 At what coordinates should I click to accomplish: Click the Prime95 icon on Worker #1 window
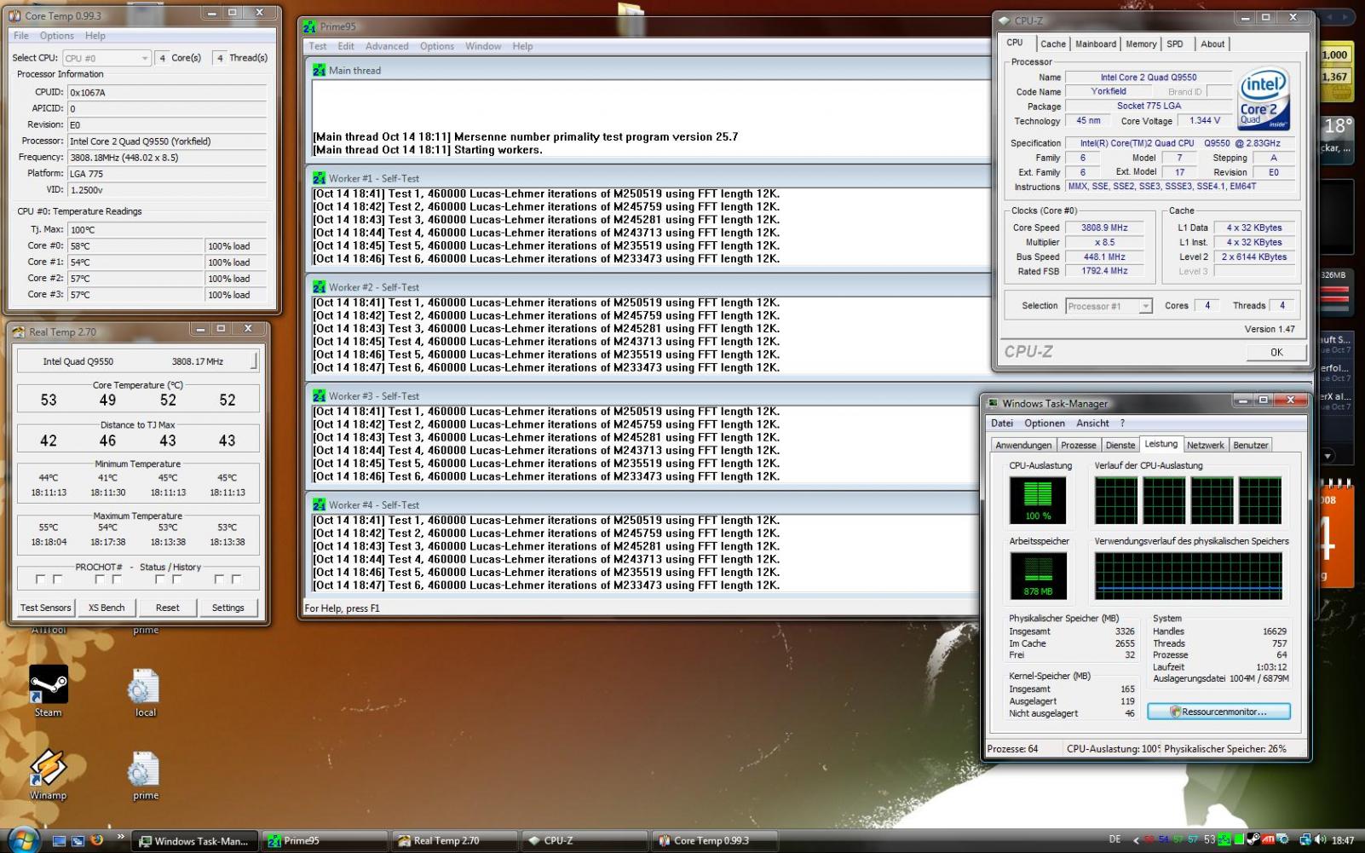point(319,178)
